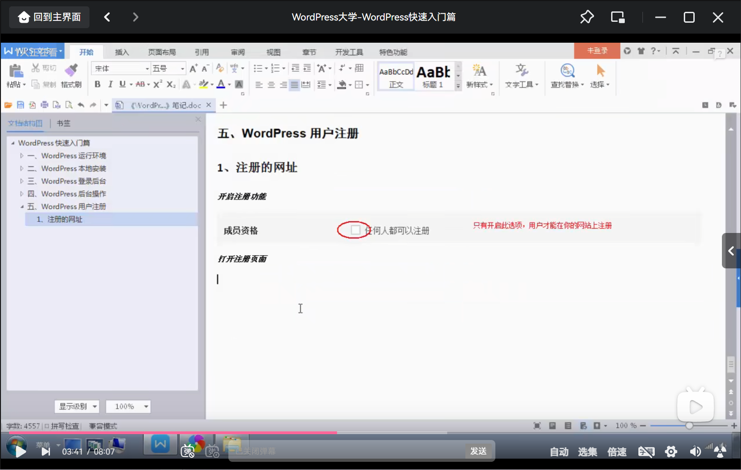Viewport: 741px width, 470px height.
Task: Apply Superscript X² formatting
Action: tap(158, 84)
